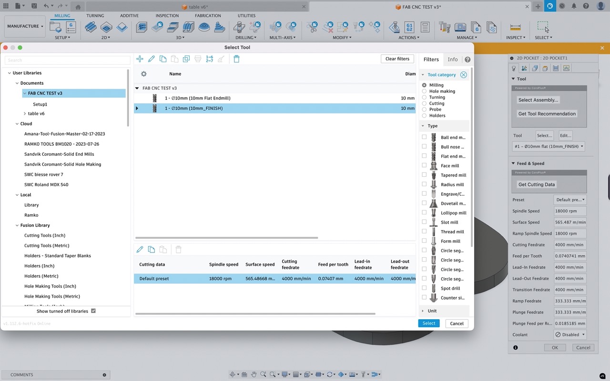Image resolution: width=610 pixels, height=381 pixels.
Task: Expand the table v6 tree node
Action: pos(25,113)
